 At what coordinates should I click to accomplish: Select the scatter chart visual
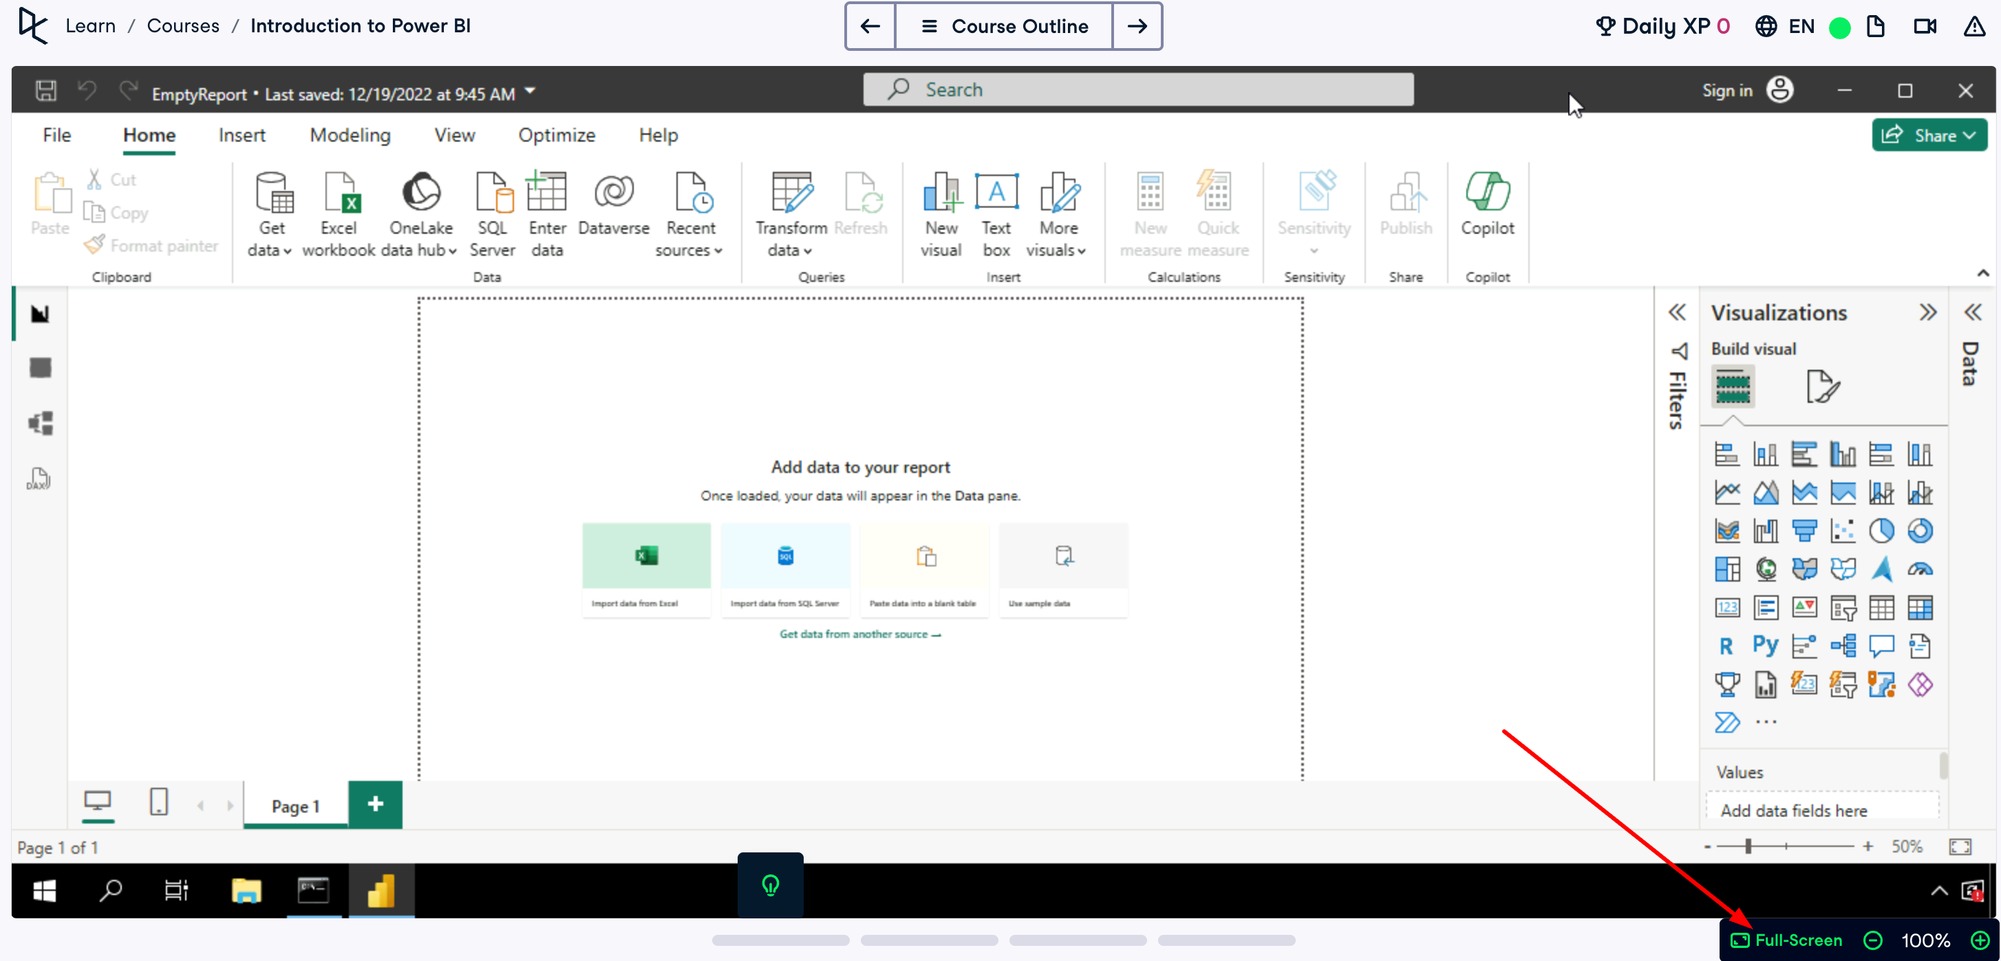pos(1843,531)
